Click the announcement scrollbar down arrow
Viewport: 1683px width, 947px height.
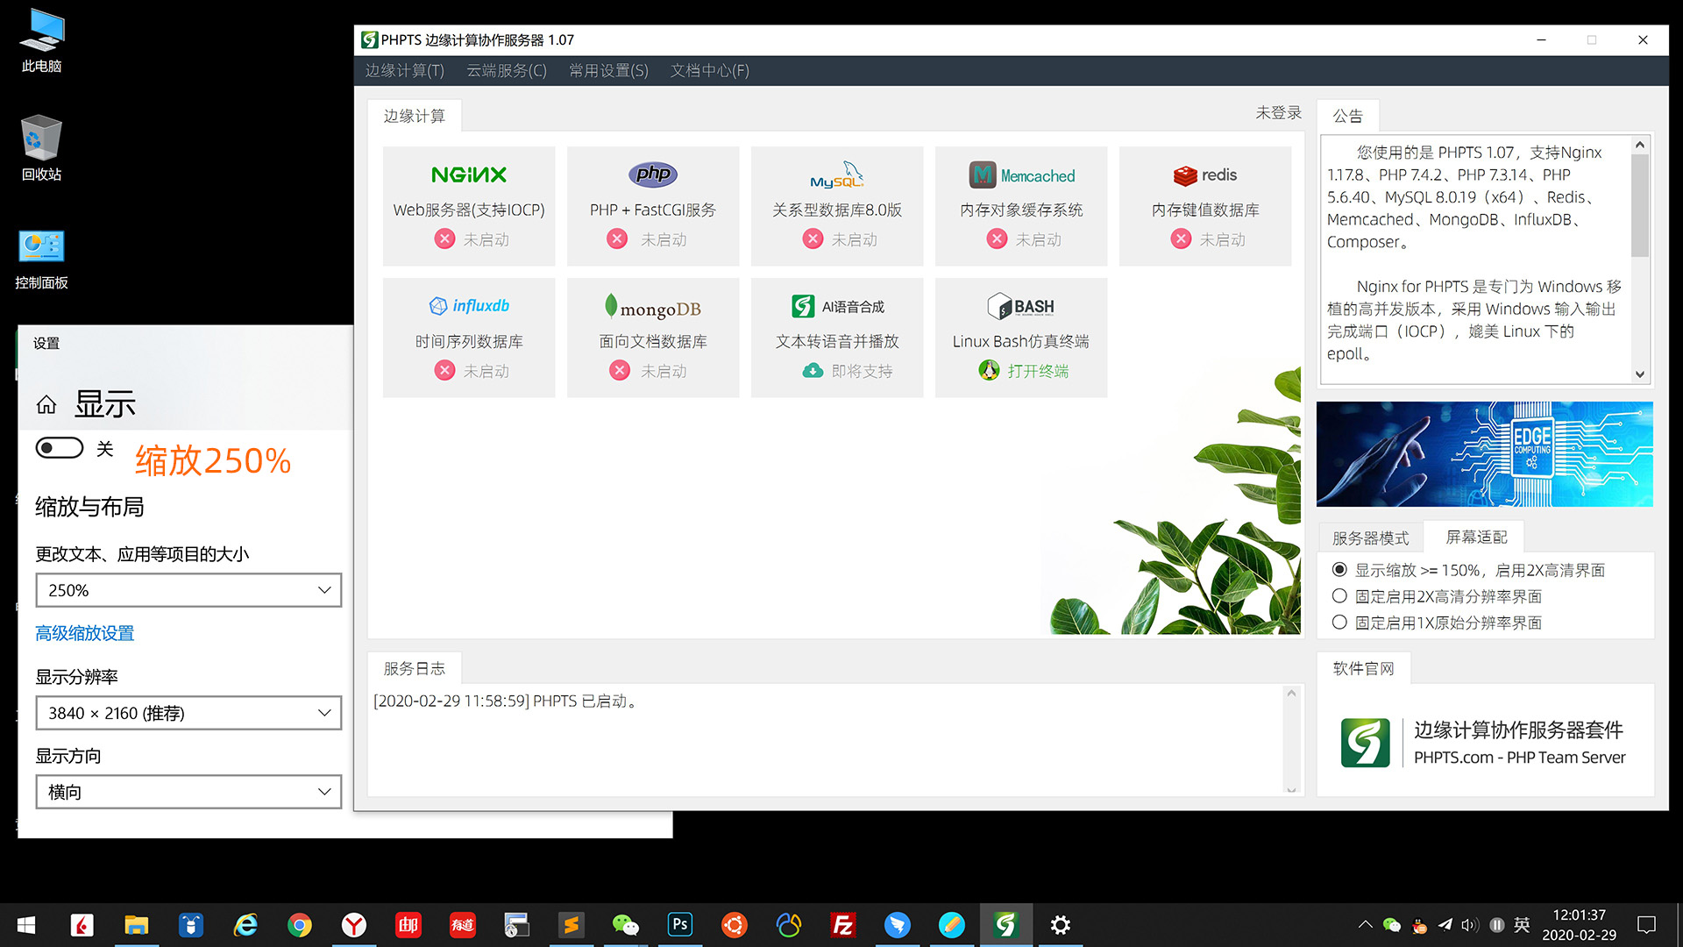(x=1640, y=374)
